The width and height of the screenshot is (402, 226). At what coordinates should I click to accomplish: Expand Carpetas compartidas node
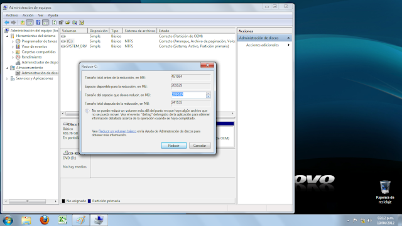click(x=13, y=51)
